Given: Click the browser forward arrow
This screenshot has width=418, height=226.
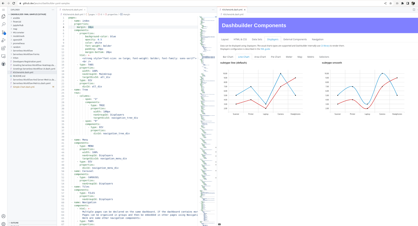Looking at the screenshot, I should (8, 3).
